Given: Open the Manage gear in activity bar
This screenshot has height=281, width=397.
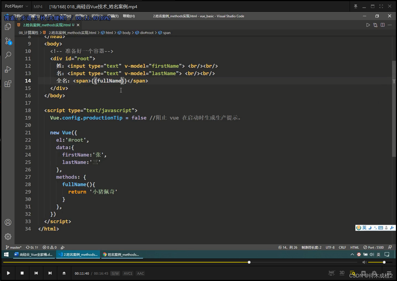Looking at the screenshot, I should pos(8,236).
